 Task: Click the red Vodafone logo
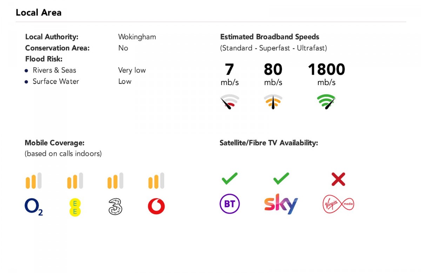coord(156,206)
